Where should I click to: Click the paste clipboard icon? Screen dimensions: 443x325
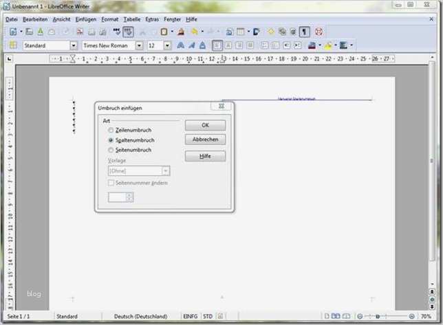click(x=164, y=32)
